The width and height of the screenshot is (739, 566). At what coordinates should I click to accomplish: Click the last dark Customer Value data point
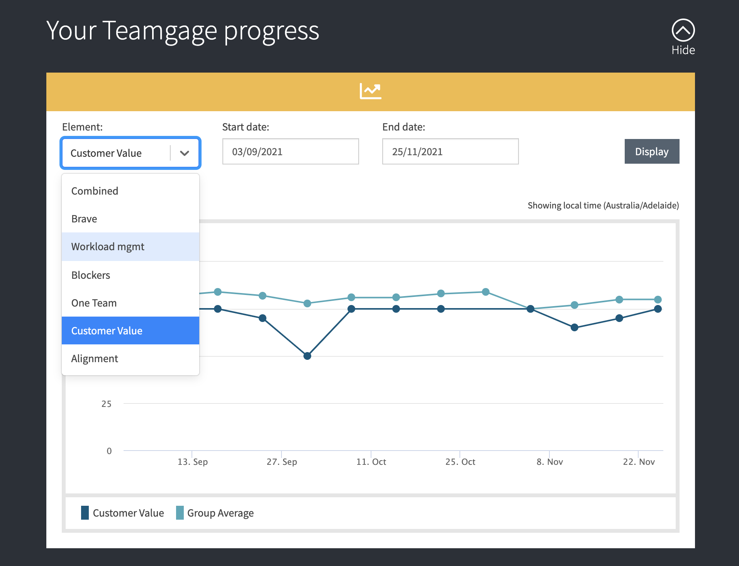[x=658, y=309]
